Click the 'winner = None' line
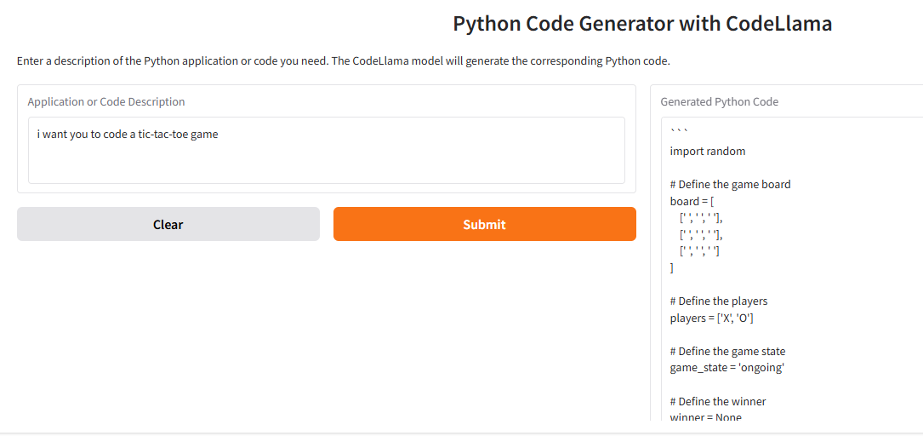This screenshot has height=436, width=923. [706, 417]
